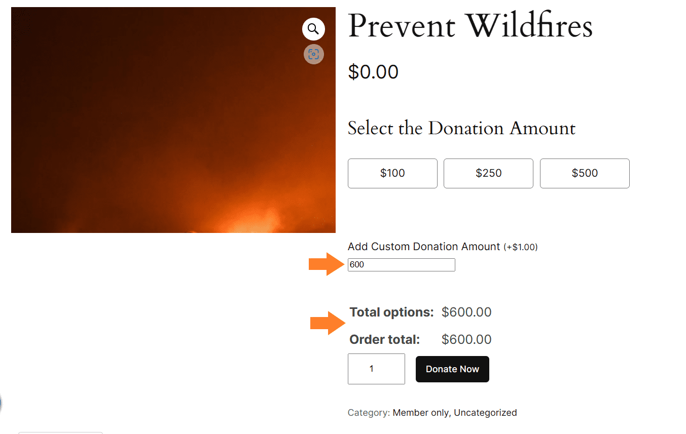686x434 pixels.
Task: Click the (+$1.00) price note
Action: point(520,247)
